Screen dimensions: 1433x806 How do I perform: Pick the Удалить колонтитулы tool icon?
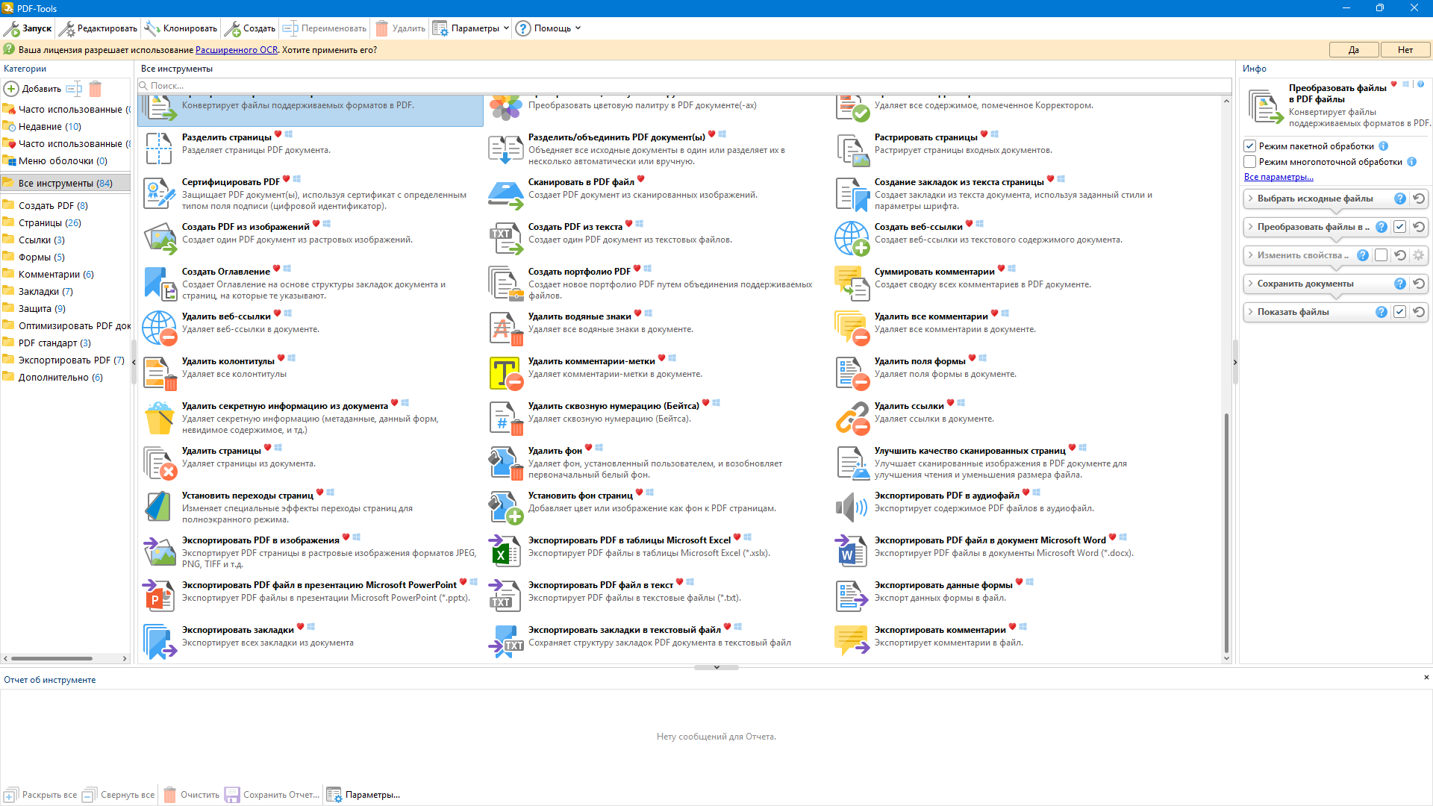[x=159, y=372]
